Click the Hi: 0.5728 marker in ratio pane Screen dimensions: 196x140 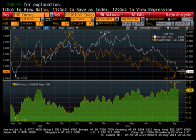pos(175,84)
